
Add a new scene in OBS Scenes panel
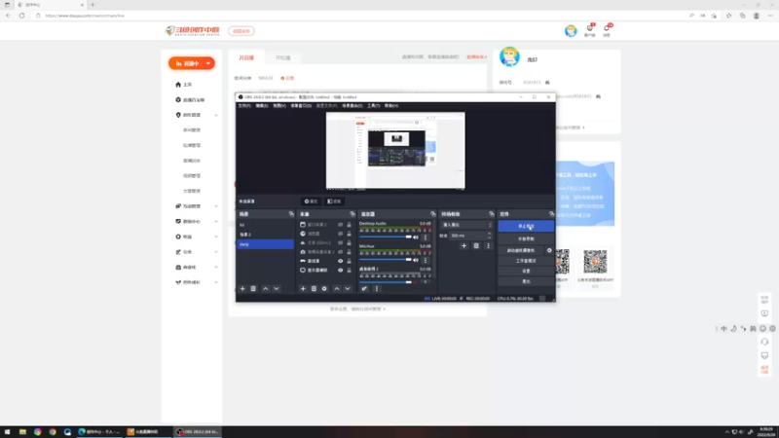click(242, 288)
